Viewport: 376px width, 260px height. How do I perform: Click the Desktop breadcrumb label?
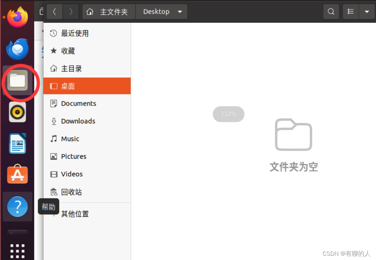click(x=157, y=12)
